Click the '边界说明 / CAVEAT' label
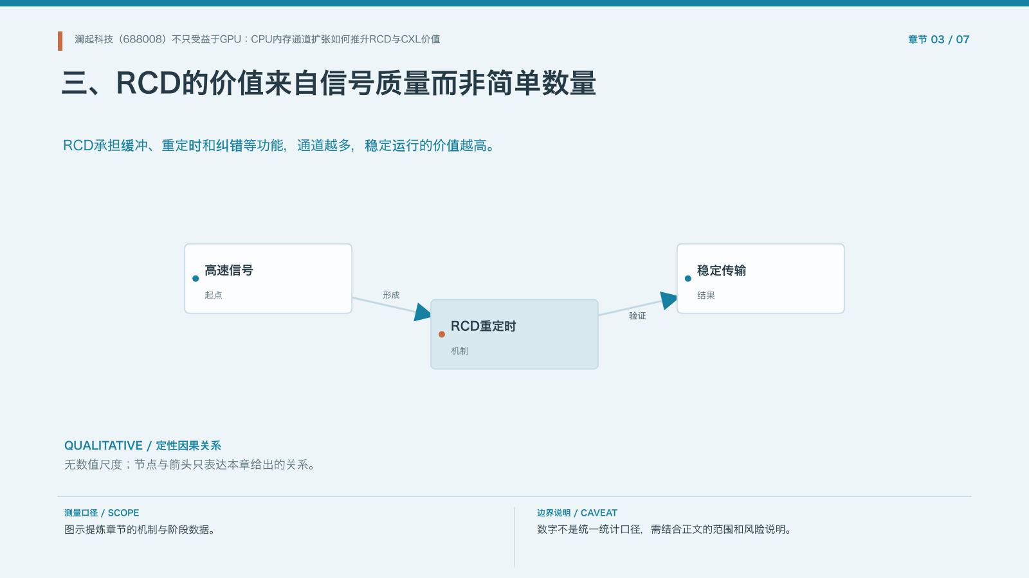 [577, 513]
